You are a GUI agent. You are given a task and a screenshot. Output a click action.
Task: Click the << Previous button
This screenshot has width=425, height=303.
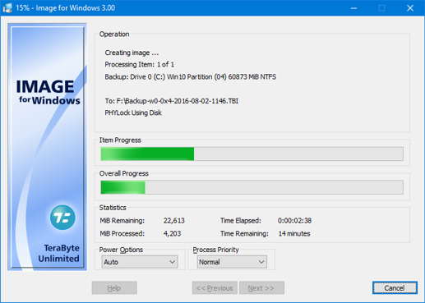coord(215,288)
